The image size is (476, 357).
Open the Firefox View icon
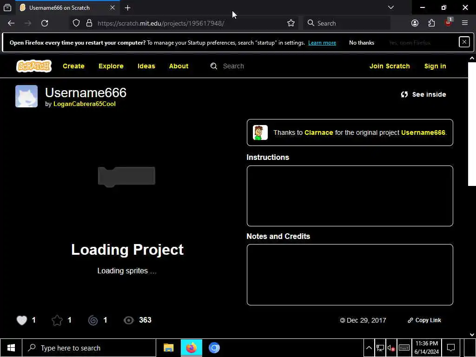coord(7,8)
